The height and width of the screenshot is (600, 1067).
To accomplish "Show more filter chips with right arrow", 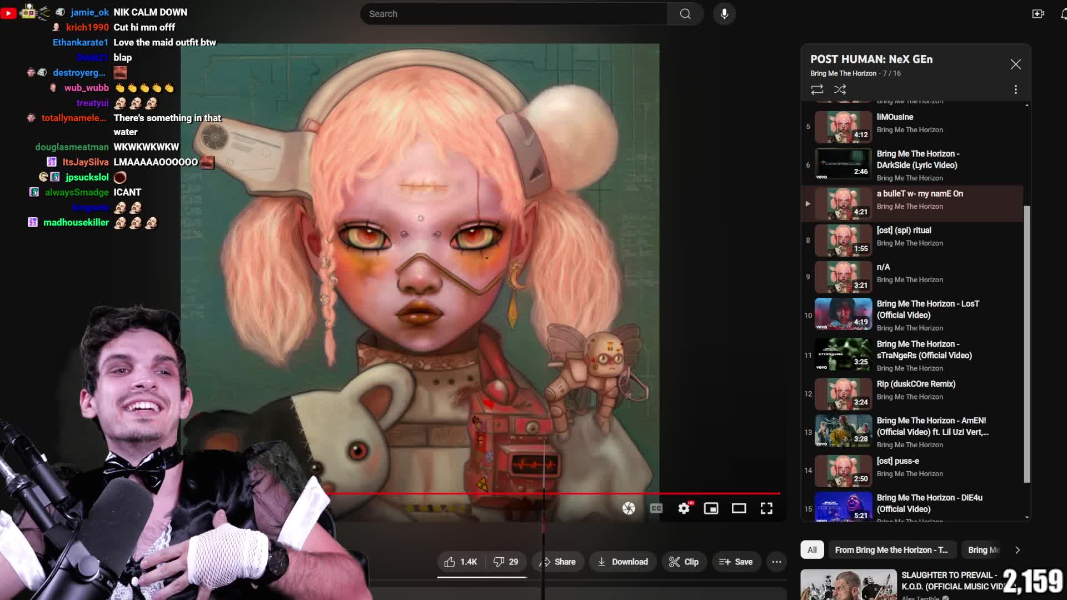I will 1018,549.
